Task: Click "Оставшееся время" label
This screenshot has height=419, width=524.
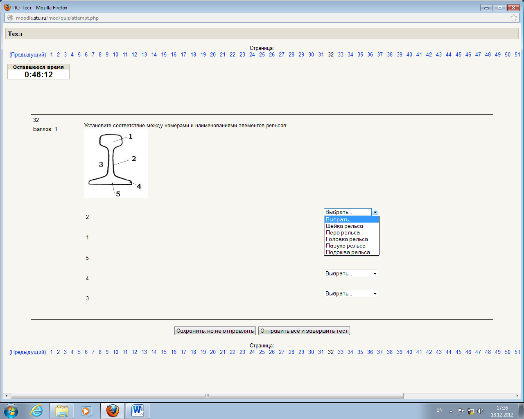Action: [x=38, y=67]
